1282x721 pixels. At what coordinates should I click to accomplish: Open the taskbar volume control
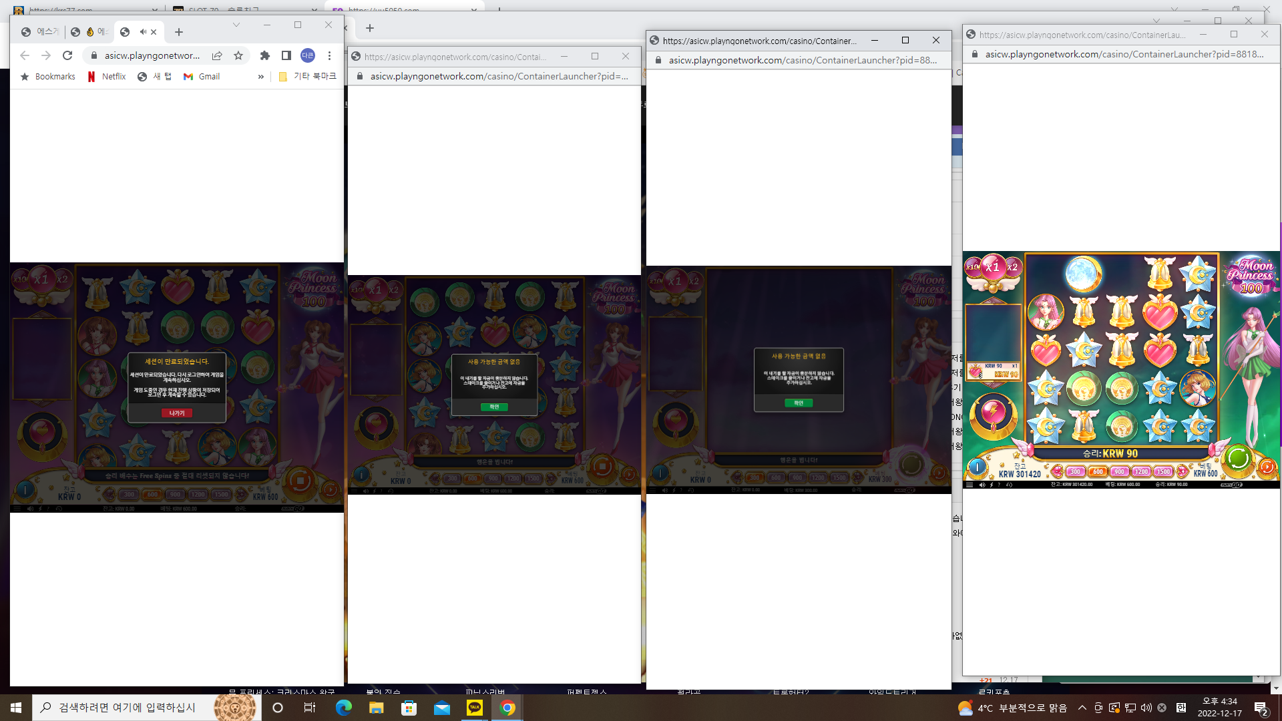point(1146,708)
